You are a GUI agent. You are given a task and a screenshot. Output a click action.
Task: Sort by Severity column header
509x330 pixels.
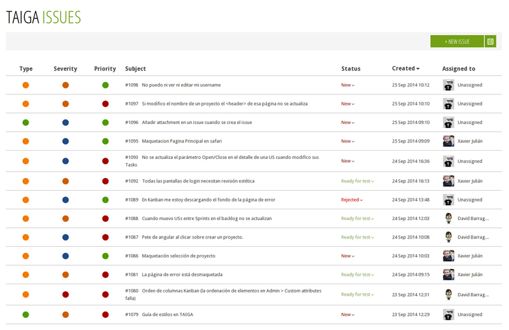point(65,69)
